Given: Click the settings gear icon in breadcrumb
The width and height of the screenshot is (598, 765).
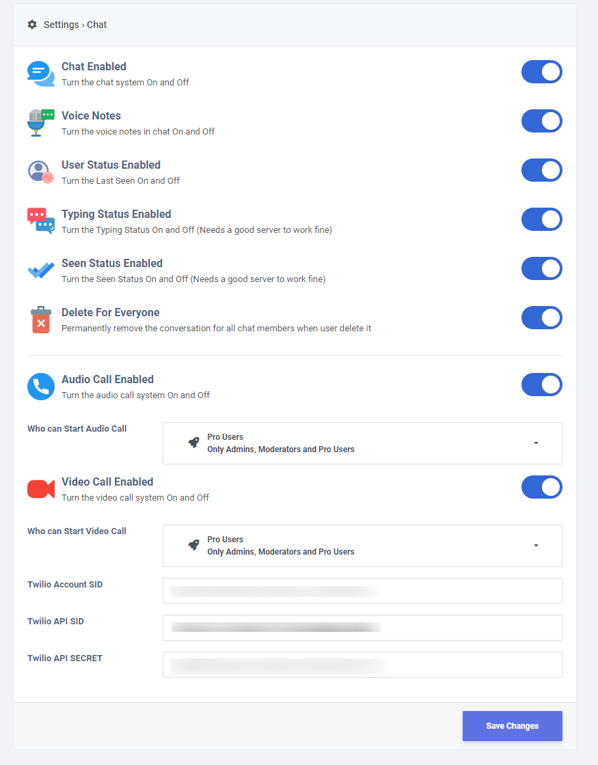Looking at the screenshot, I should coord(32,25).
